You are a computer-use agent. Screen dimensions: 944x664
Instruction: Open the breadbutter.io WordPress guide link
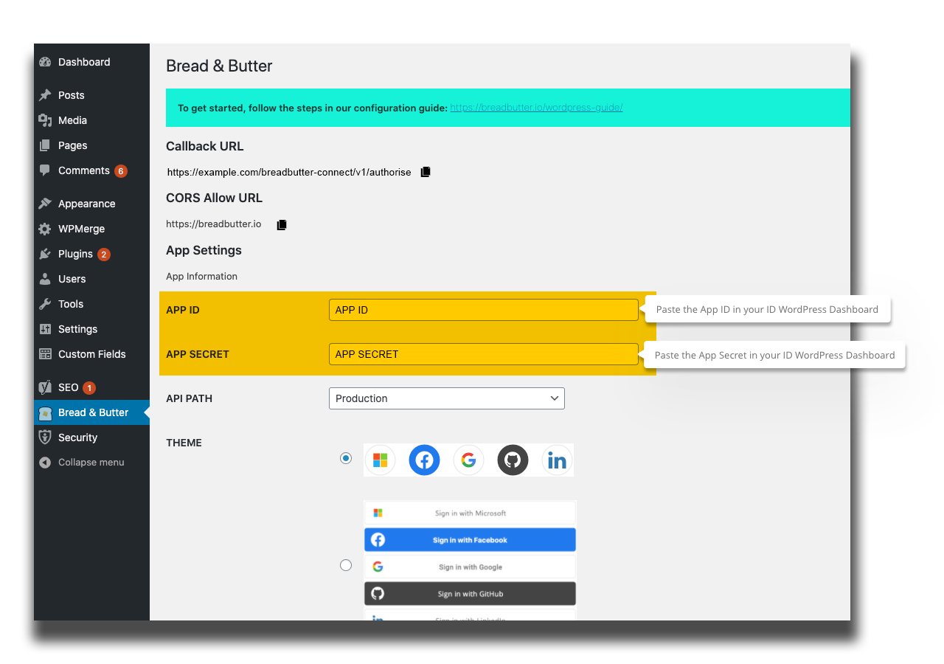536,108
